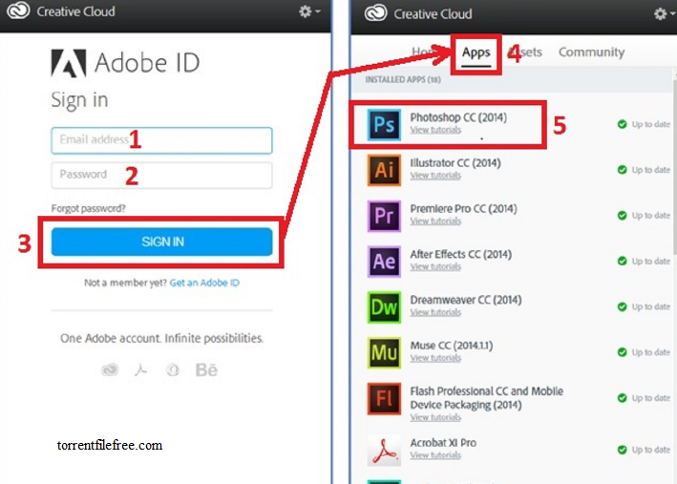Click the INSTALLED APPS (18) header
Viewport: 677px width, 484px height.
(403, 80)
